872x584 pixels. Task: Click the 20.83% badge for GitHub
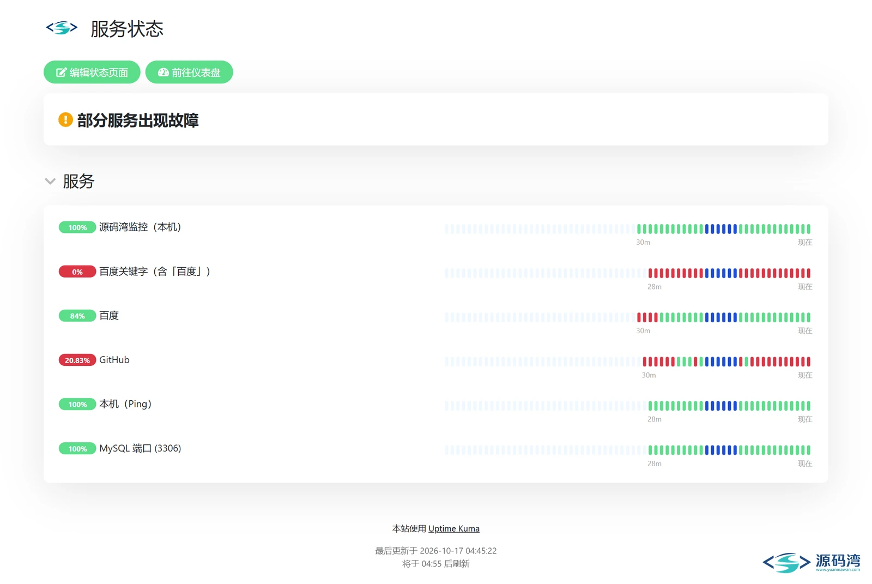click(77, 360)
